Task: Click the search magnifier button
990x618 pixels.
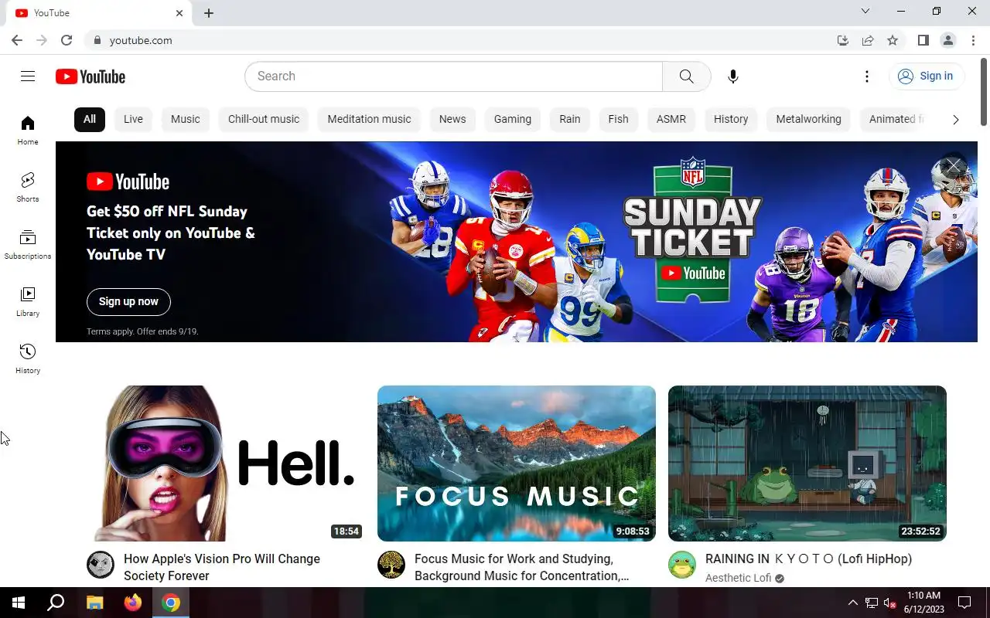Action: [x=687, y=76]
